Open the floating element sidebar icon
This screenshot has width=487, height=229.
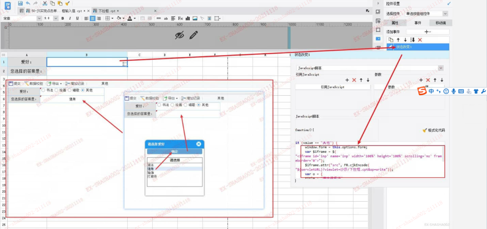point(378,30)
